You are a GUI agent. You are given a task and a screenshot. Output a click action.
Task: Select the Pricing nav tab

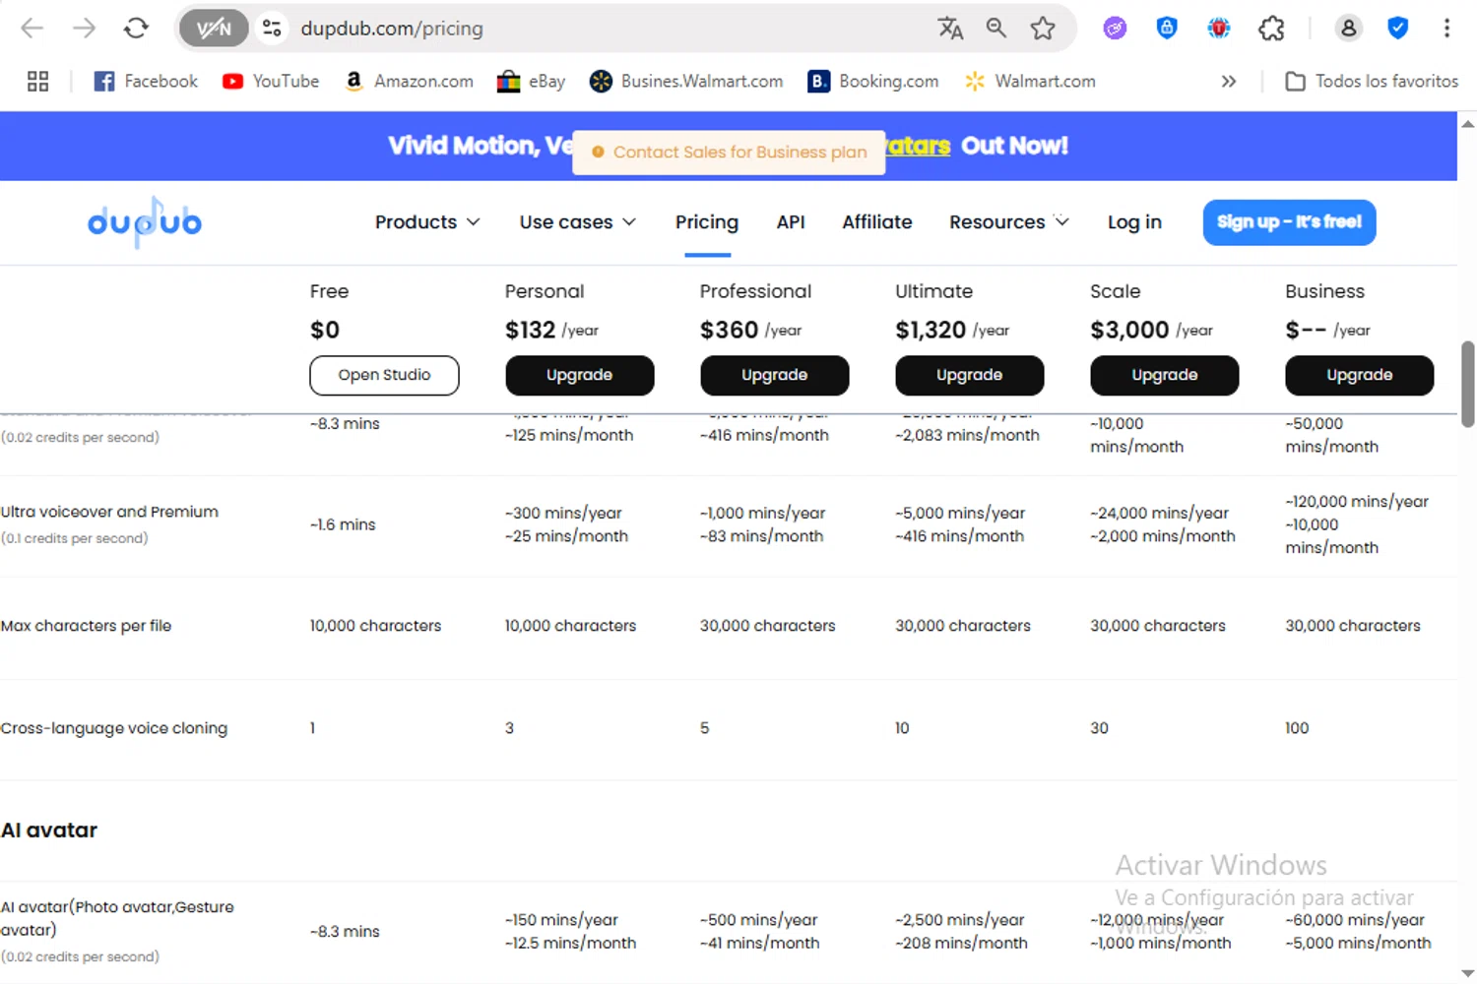coord(707,222)
